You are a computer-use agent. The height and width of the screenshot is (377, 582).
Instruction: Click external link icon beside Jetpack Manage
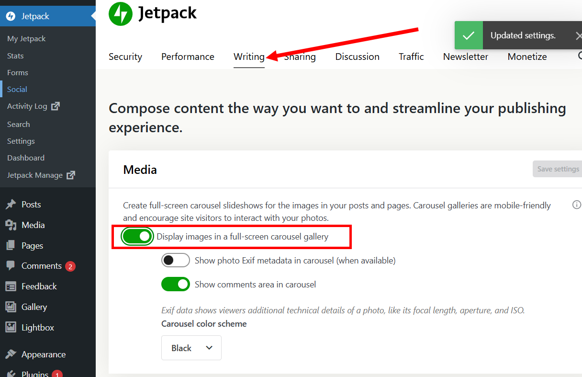coord(71,175)
